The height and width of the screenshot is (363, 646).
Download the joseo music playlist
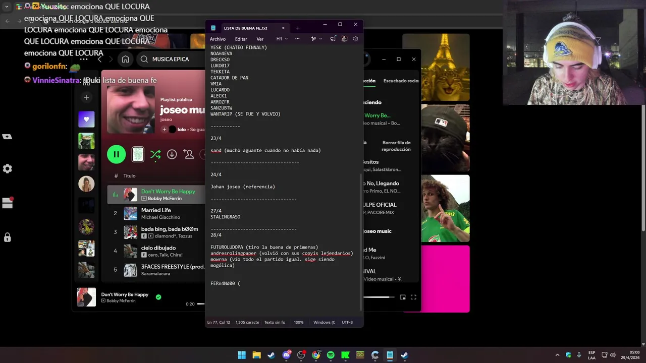172,154
